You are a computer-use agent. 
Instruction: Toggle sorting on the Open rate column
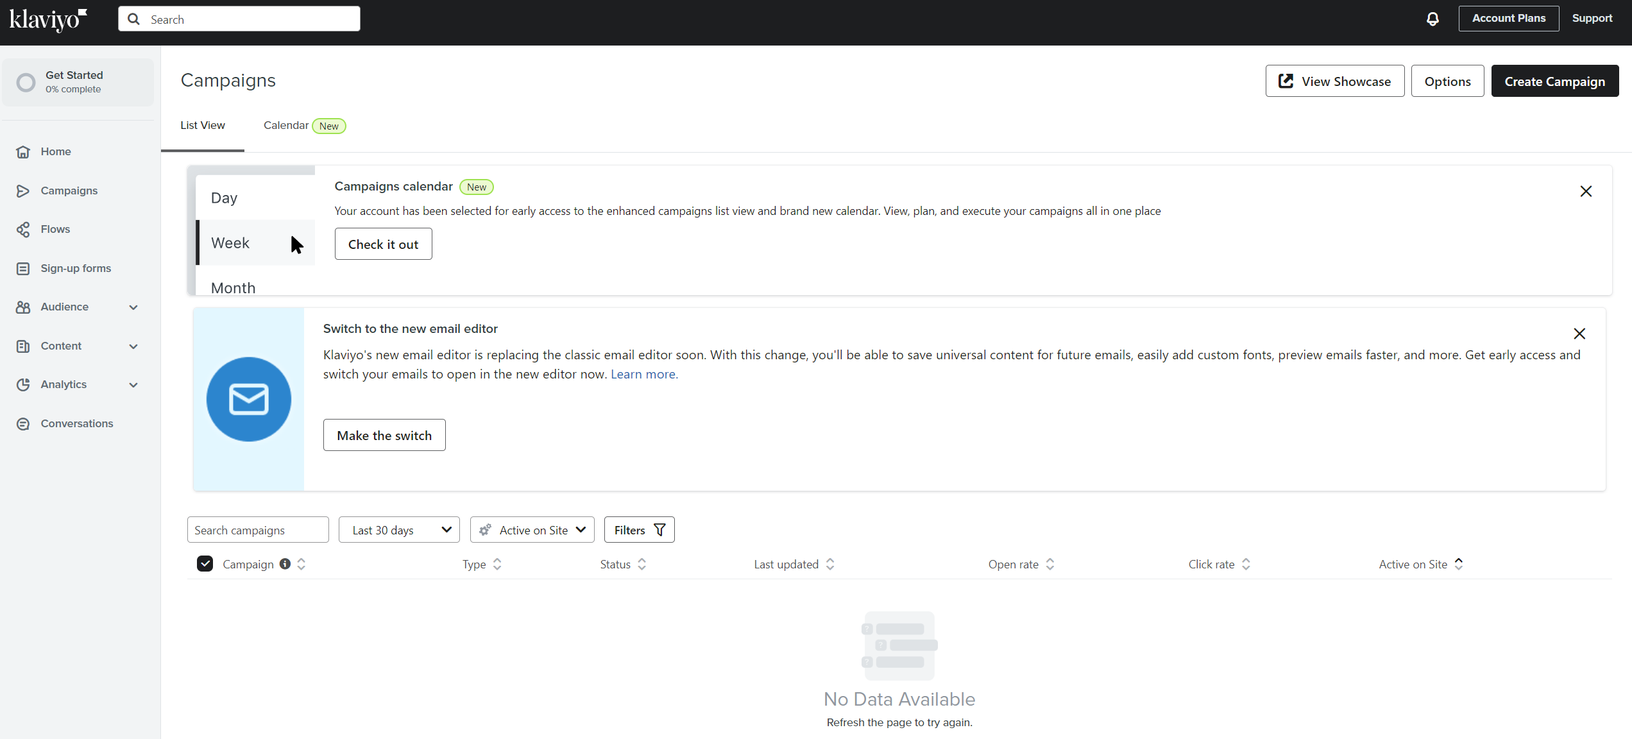pyautogui.click(x=1050, y=564)
